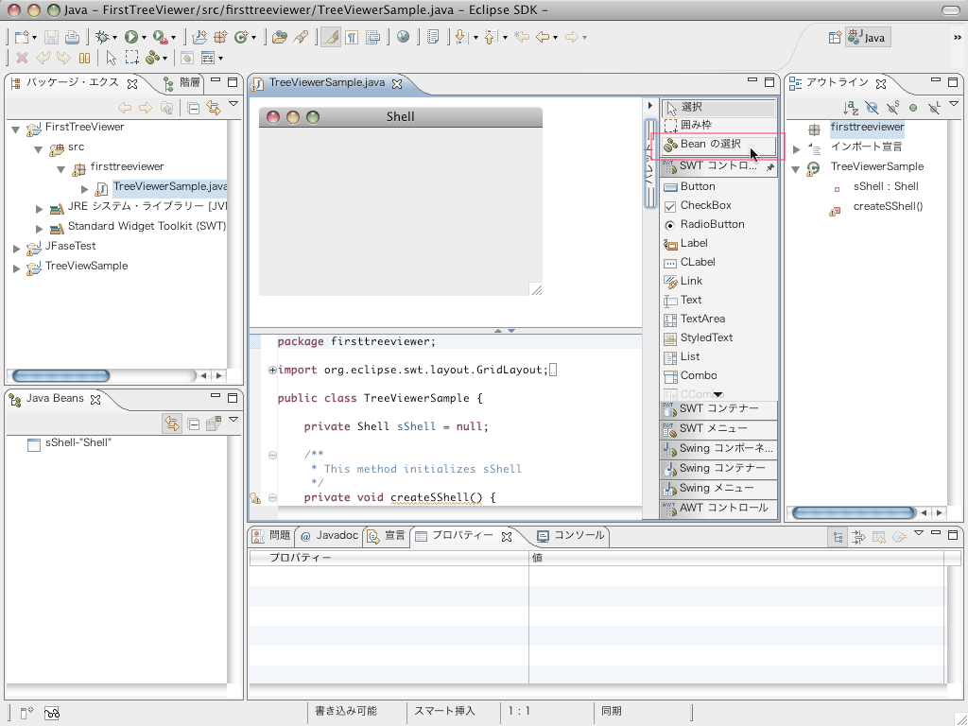Toggle Hide Static Members in the Outline toolbar
This screenshot has height=726, width=968.
pos(892,108)
